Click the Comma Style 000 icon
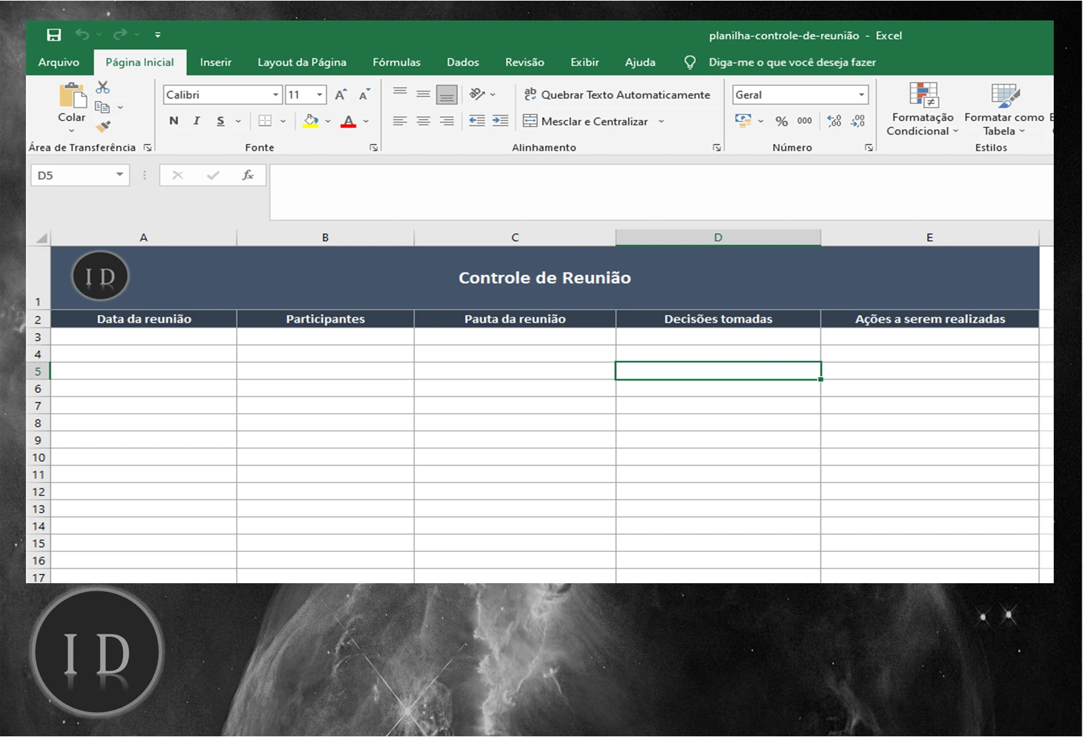Viewport: 1083px width, 737px height. coord(805,120)
